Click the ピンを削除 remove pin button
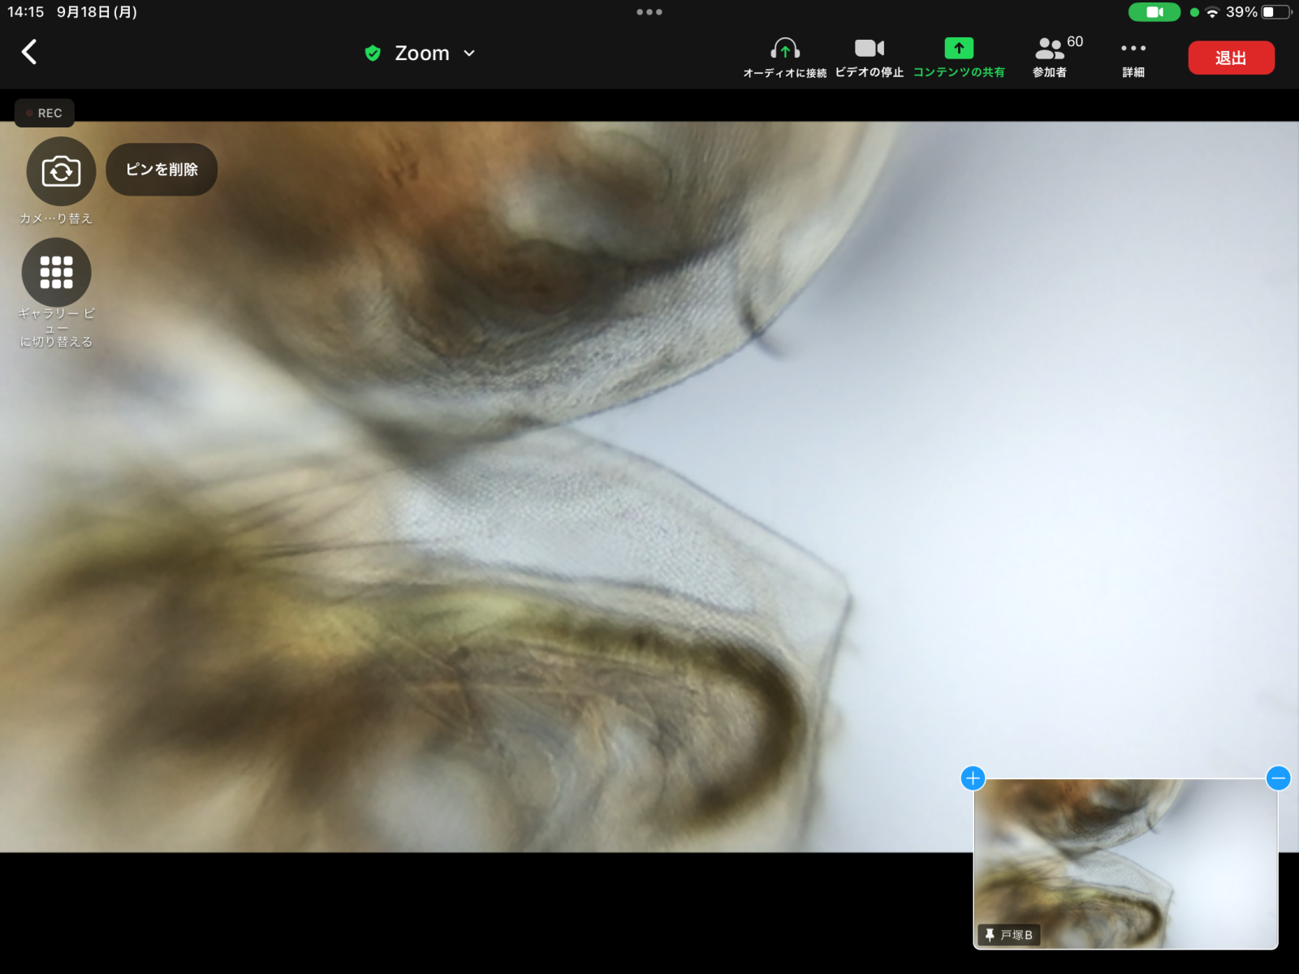 (x=162, y=170)
